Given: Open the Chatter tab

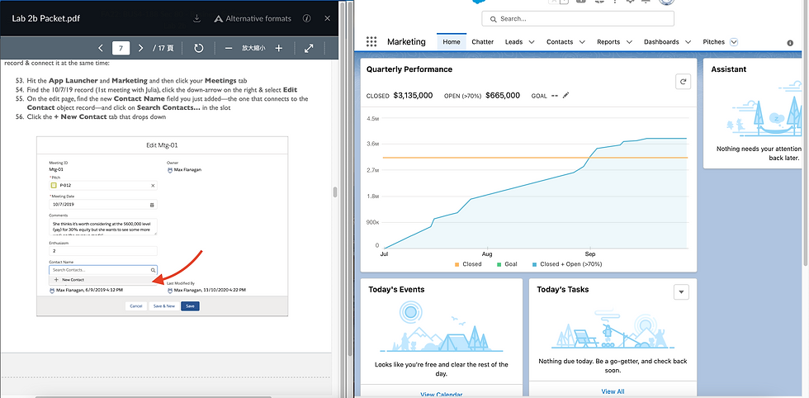Looking at the screenshot, I should tap(482, 42).
